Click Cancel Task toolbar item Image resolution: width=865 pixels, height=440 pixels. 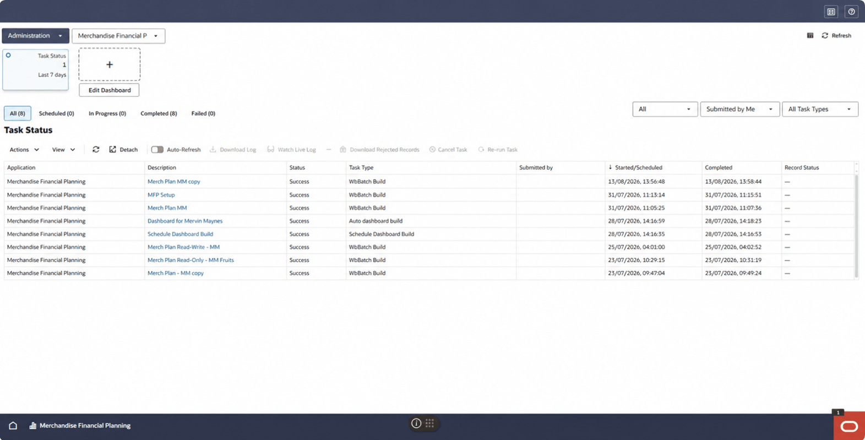tap(448, 150)
